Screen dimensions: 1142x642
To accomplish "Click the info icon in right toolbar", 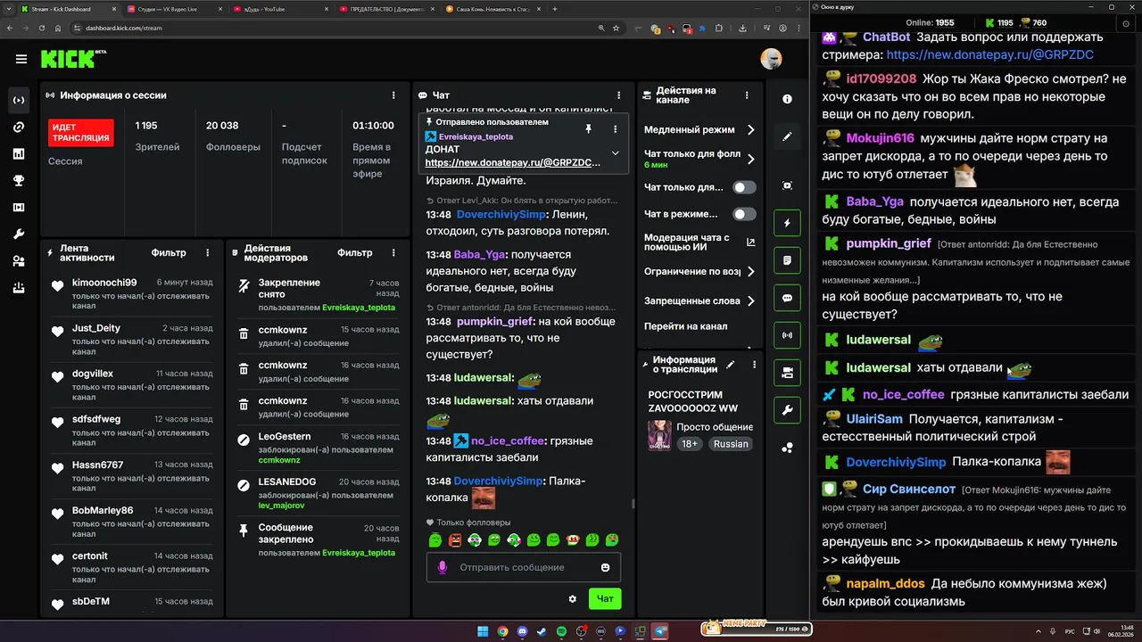I will click(787, 99).
